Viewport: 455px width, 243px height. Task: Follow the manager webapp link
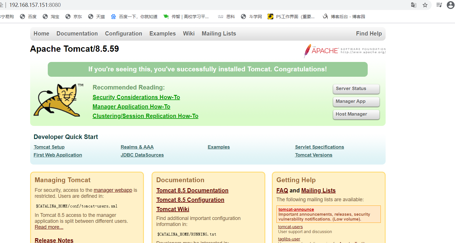113,190
